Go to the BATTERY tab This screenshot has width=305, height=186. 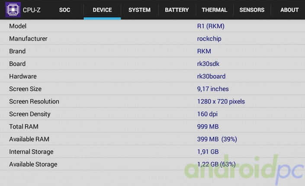click(x=177, y=10)
